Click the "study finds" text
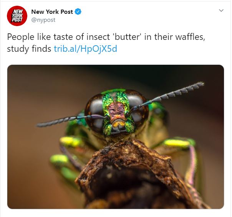 point(29,49)
